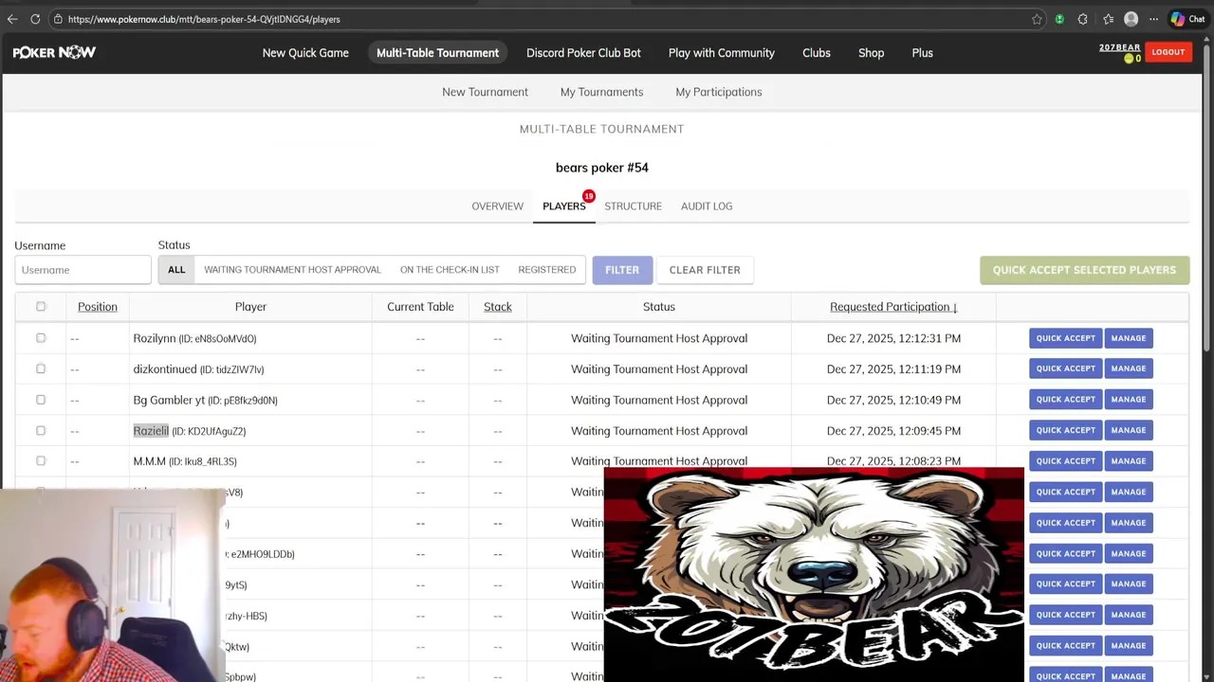
Task: Click the bears poker #54 title
Action: click(602, 168)
